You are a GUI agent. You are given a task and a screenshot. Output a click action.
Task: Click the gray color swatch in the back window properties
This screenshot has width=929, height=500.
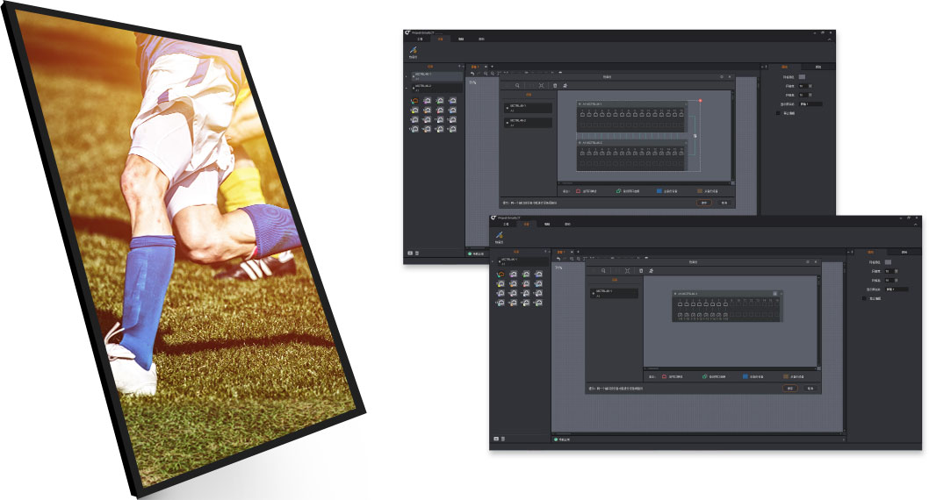[x=802, y=77]
